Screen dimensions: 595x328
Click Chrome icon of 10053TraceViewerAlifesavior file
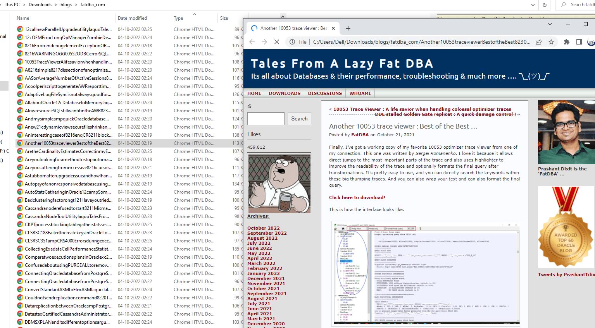(x=20, y=62)
